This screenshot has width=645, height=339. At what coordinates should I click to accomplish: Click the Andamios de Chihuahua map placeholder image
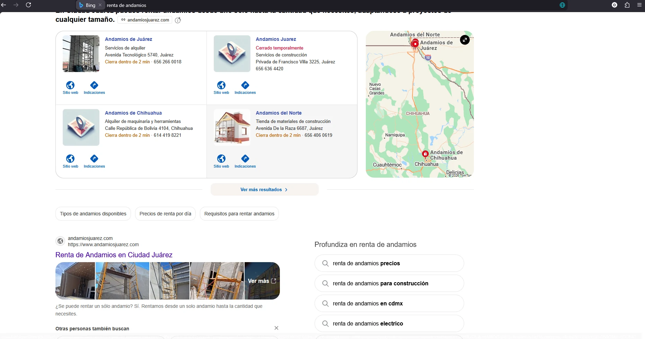81,127
